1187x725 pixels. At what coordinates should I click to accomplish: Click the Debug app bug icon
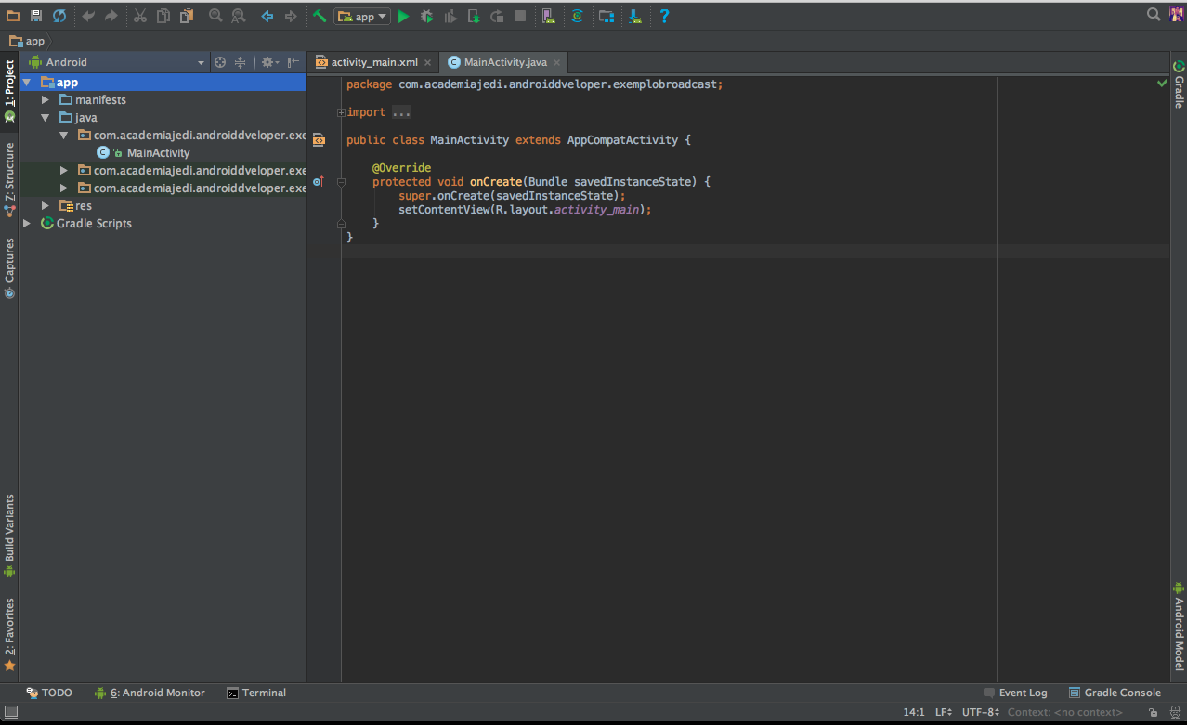(426, 16)
